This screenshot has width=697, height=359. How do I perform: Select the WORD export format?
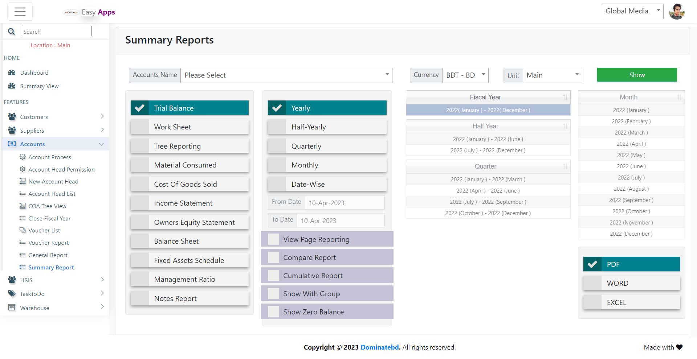631,283
